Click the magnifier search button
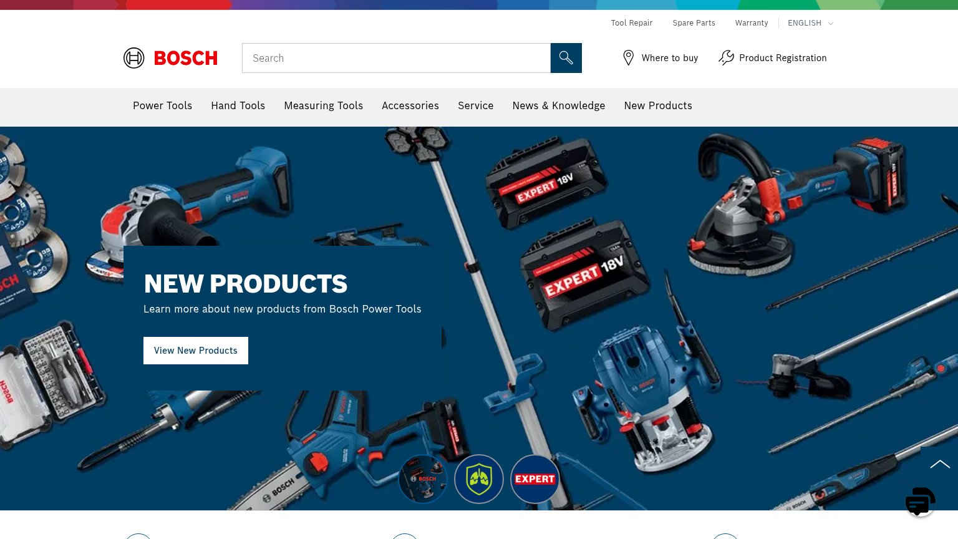958x539 pixels. [566, 58]
